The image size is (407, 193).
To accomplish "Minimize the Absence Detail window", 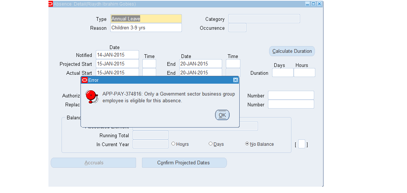I will click(307, 4).
